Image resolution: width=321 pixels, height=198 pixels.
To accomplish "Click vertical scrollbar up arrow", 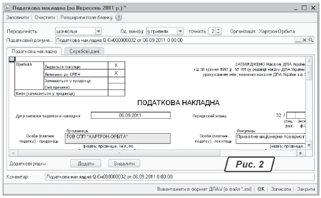I will pyautogui.click(x=309, y=61).
